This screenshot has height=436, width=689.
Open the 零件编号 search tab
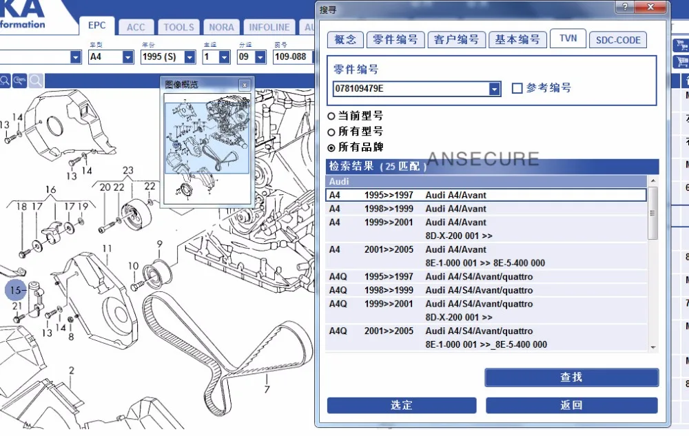click(x=395, y=39)
